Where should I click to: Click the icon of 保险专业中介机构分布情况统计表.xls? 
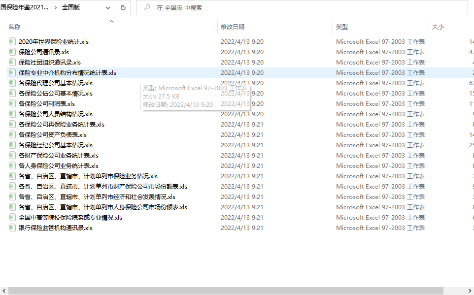(x=12, y=72)
